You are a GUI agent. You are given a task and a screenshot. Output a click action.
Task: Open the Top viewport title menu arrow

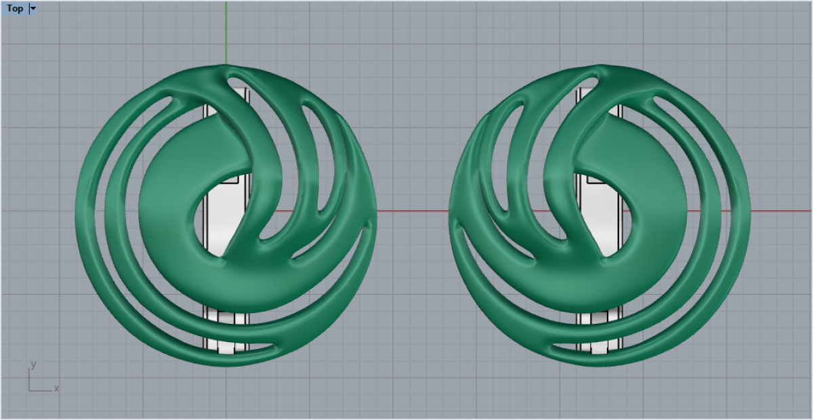click(x=33, y=9)
